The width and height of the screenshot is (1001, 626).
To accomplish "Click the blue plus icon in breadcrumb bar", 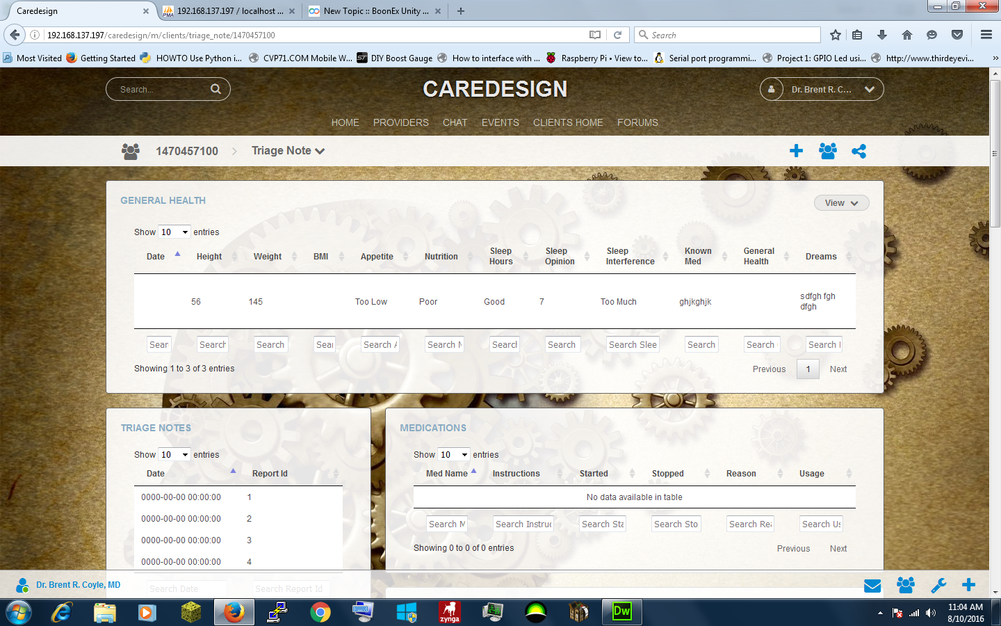I will (796, 151).
